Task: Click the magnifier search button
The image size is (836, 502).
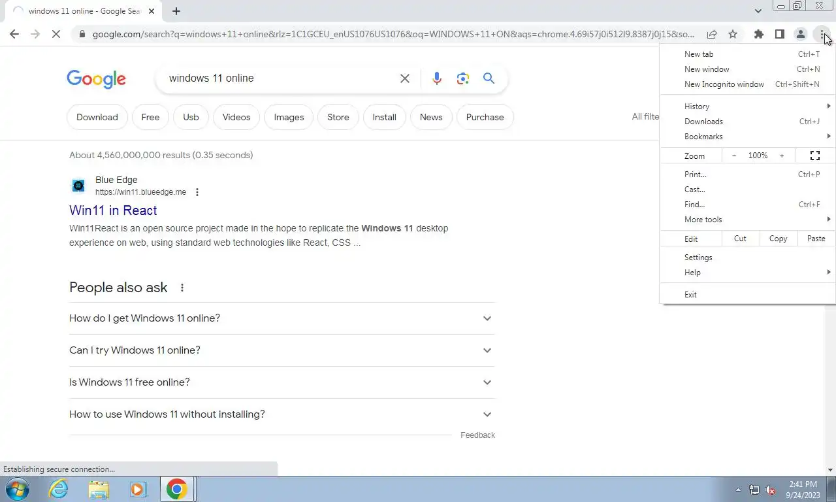Action: (x=489, y=78)
